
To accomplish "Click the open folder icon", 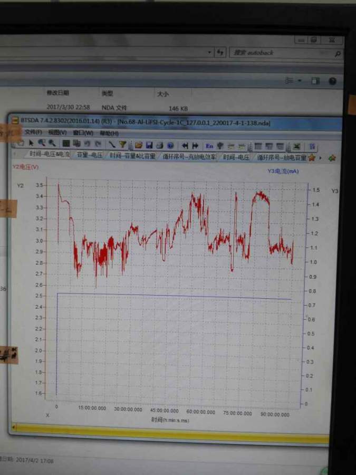I will pos(139,145).
